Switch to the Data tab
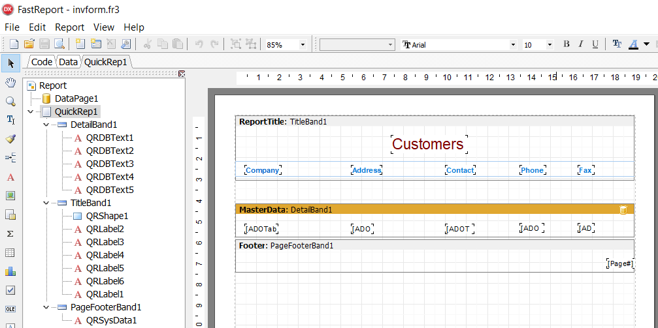 point(68,62)
